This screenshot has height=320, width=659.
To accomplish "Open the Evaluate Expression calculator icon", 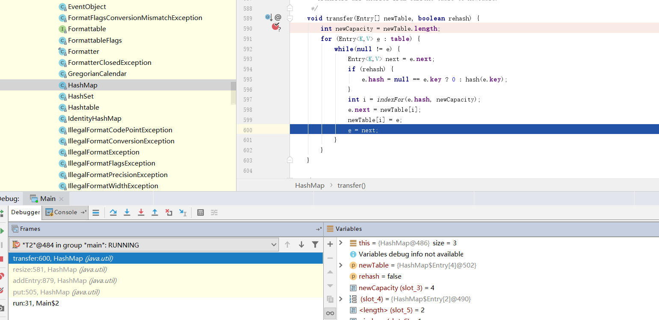I will (201, 212).
